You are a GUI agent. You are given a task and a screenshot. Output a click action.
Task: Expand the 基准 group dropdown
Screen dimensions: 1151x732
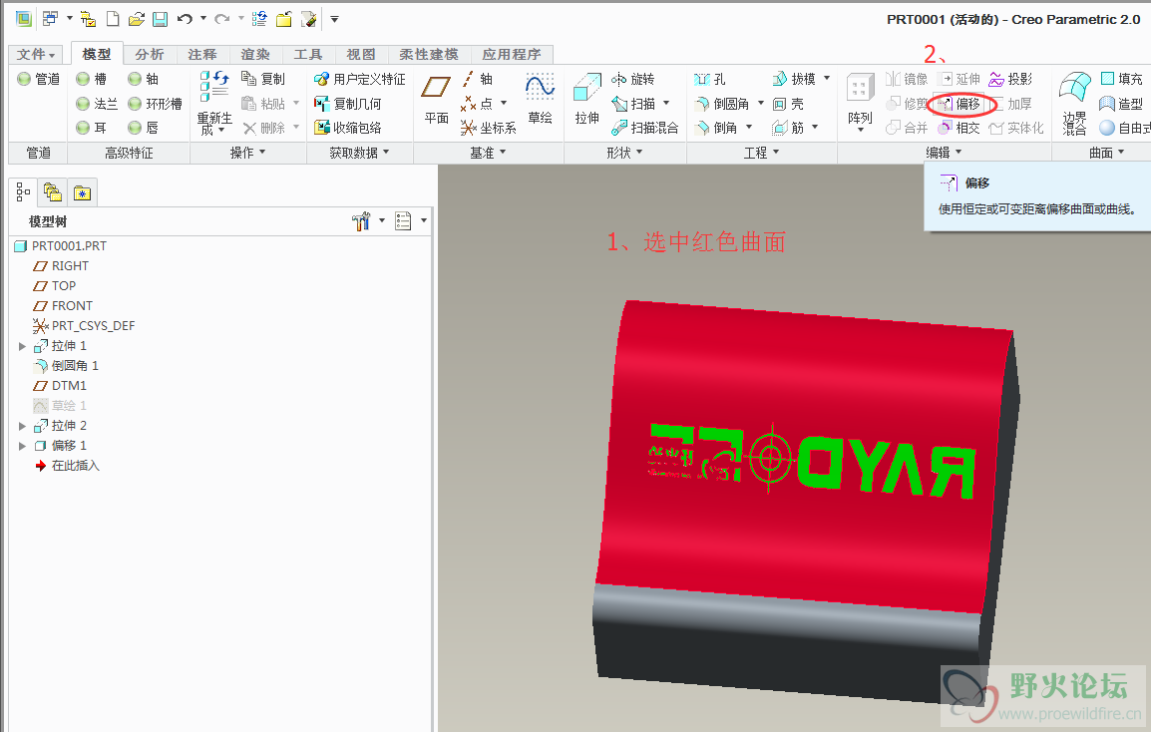click(488, 153)
